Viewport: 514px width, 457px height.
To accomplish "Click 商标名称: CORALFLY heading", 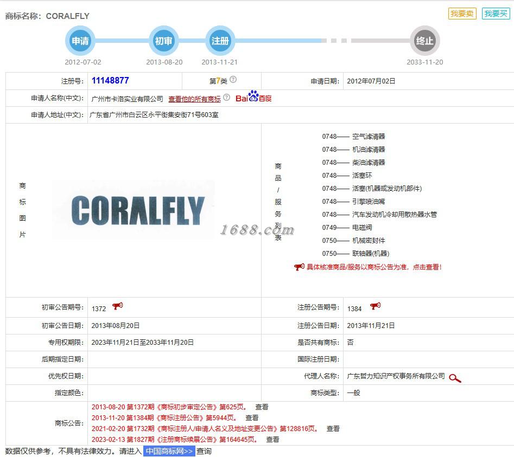I will pyautogui.click(x=47, y=16).
